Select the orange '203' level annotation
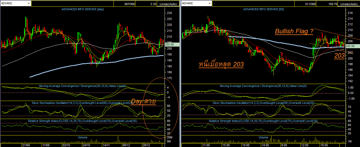Screen dimensions: 360x147 click(339, 56)
